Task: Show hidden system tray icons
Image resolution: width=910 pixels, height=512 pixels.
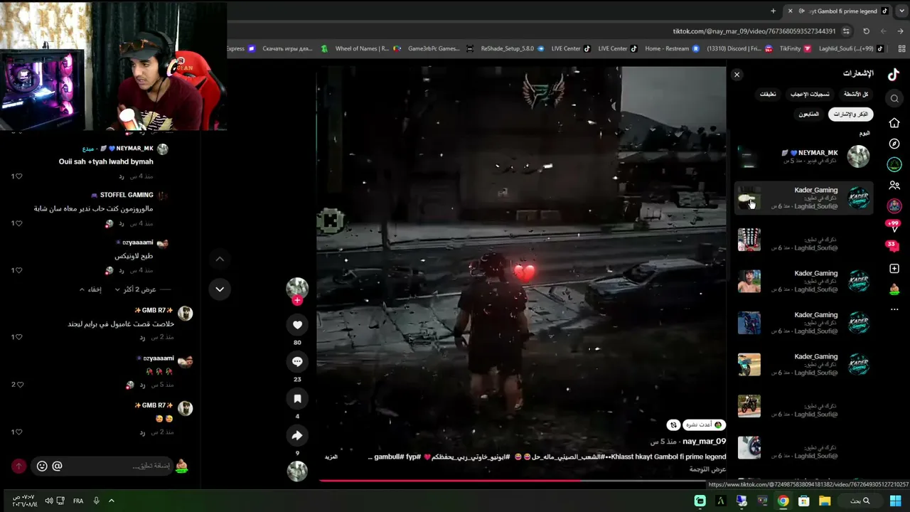Action: pos(112,501)
